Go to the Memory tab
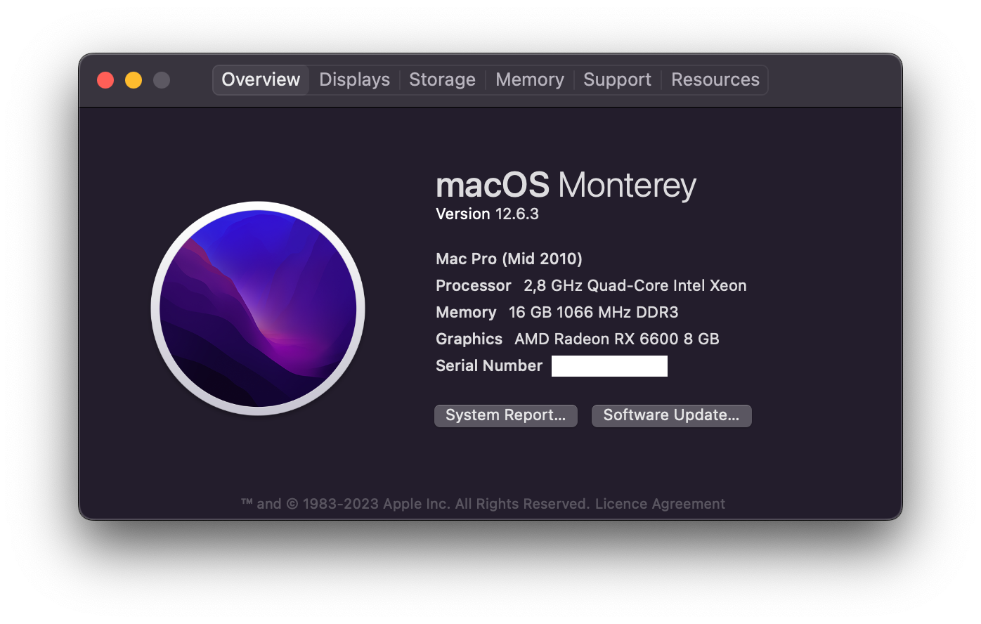Screen dimensions: 981x624 pos(530,79)
